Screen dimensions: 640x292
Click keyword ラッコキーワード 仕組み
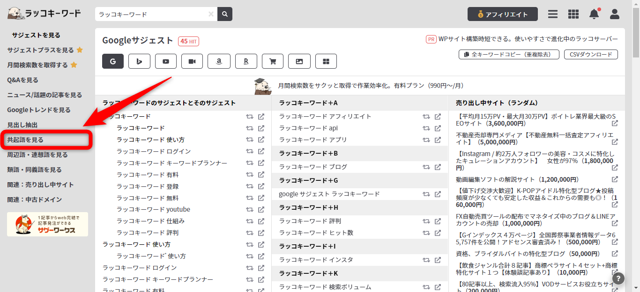click(150, 221)
